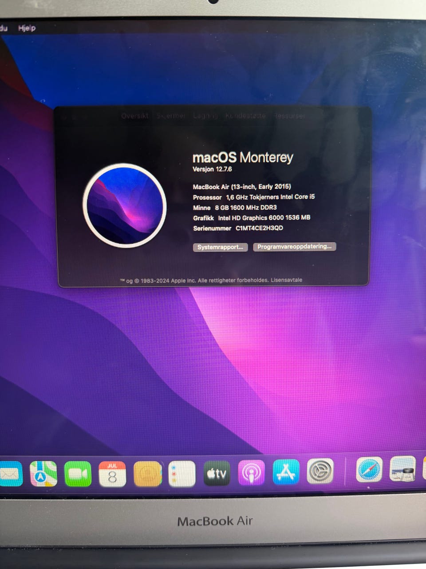Click the Serienummer label

pos(212,228)
